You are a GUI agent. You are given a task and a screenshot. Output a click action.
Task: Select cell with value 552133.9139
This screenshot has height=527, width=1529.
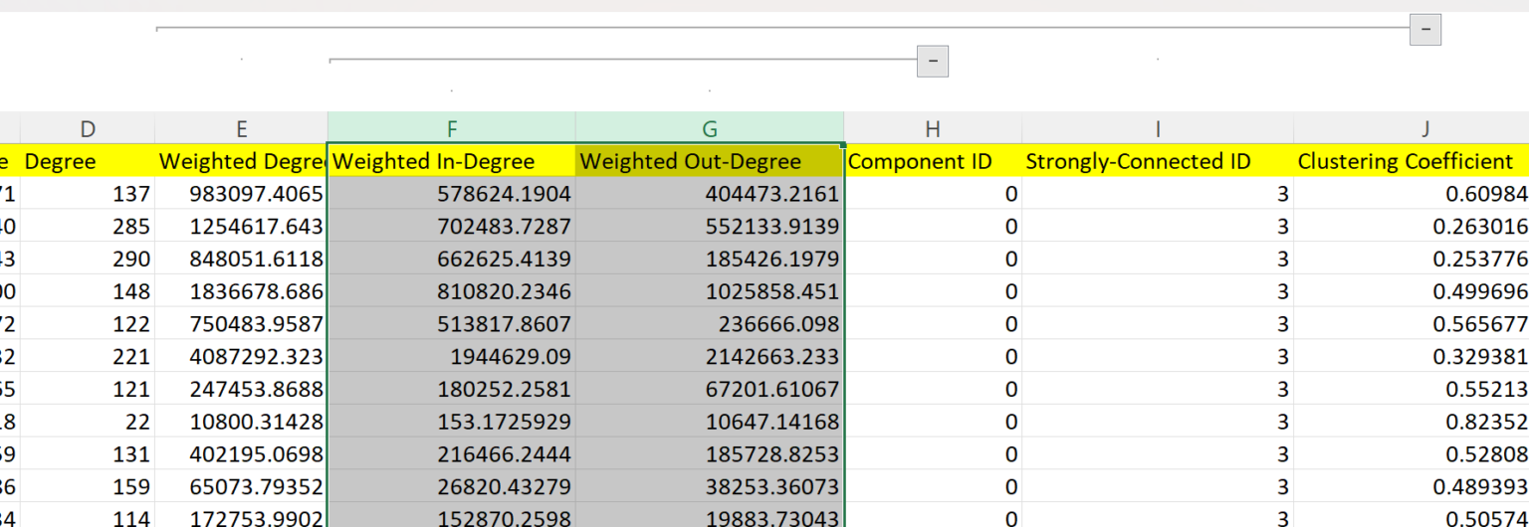[x=710, y=226]
